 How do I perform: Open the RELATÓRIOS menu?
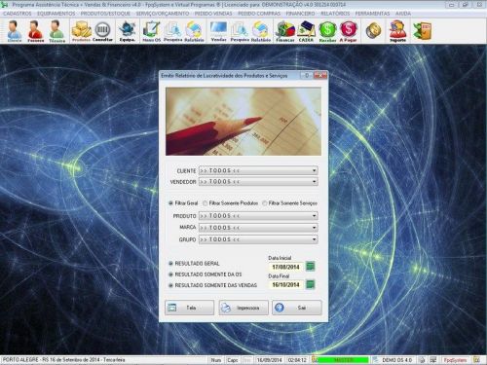(335, 14)
